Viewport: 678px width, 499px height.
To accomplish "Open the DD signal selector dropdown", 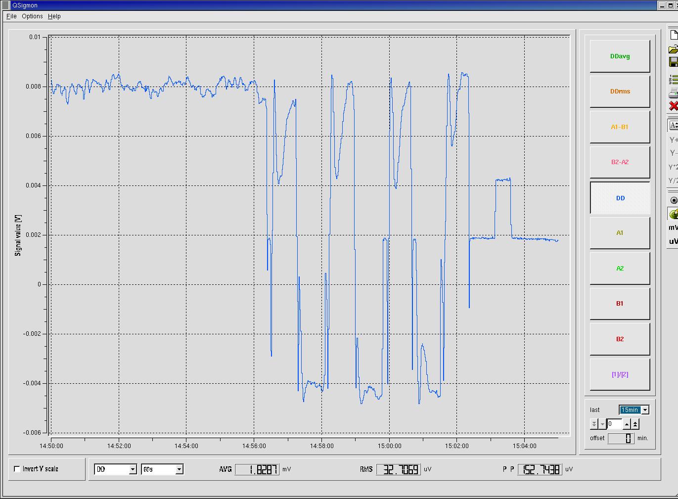I will click(133, 469).
